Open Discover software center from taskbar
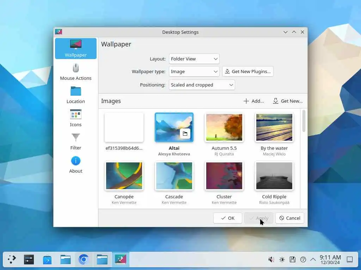The height and width of the screenshot is (270, 361). click(x=47, y=259)
